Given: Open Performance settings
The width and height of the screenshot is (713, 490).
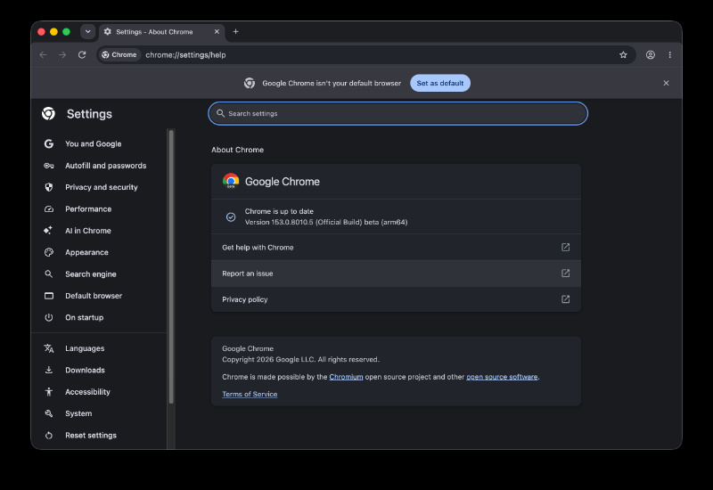Looking at the screenshot, I should tap(99, 209).
